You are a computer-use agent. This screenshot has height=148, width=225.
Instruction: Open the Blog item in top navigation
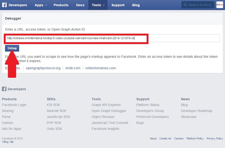136,5
